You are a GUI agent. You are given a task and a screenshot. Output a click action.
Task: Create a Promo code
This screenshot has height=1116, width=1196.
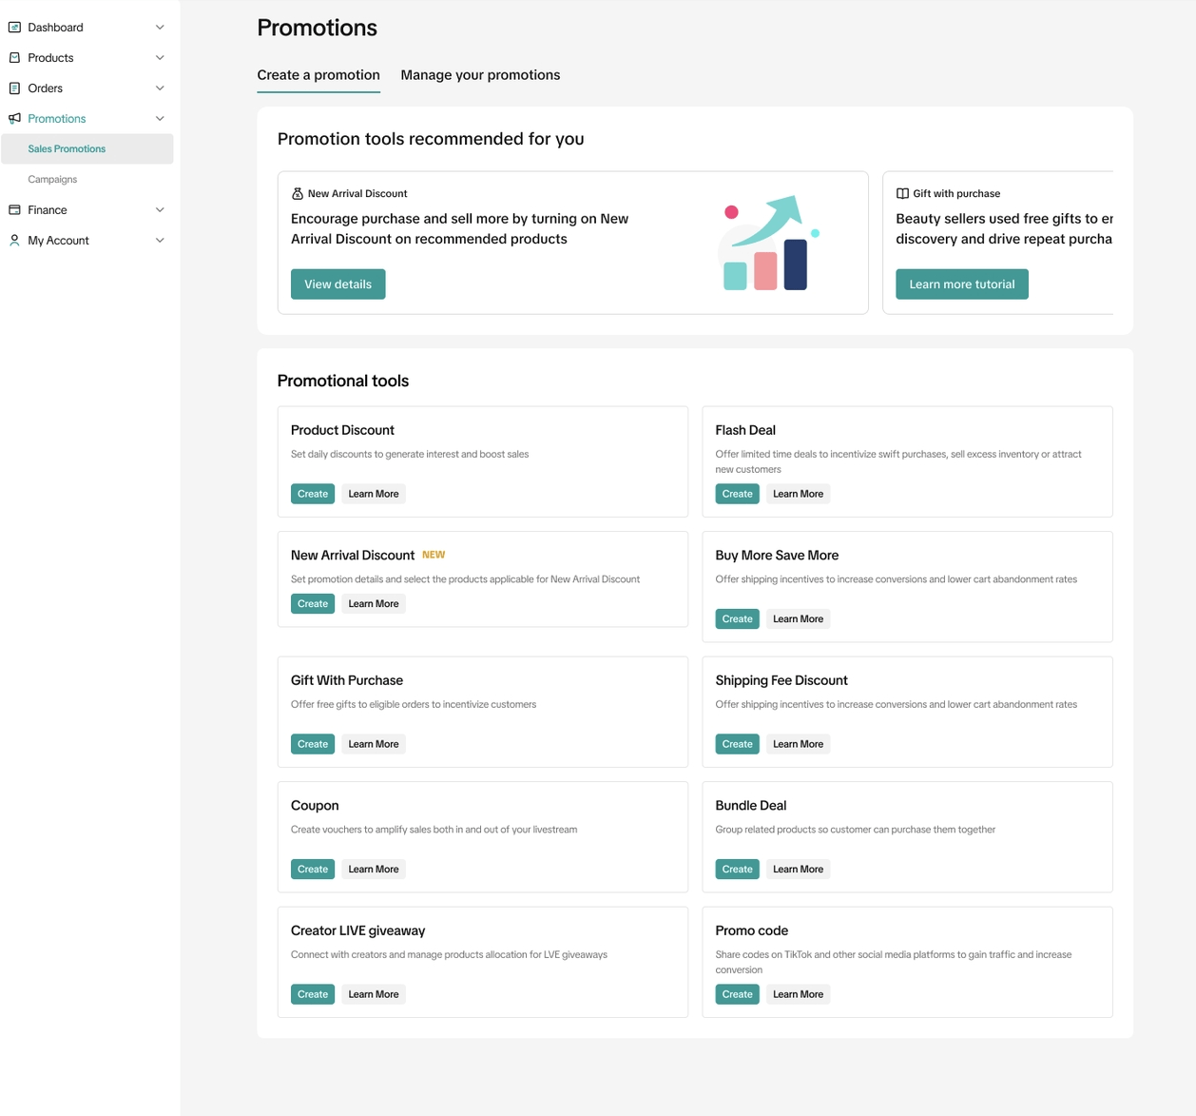737,994
